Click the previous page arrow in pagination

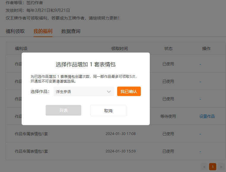[204, 167]
